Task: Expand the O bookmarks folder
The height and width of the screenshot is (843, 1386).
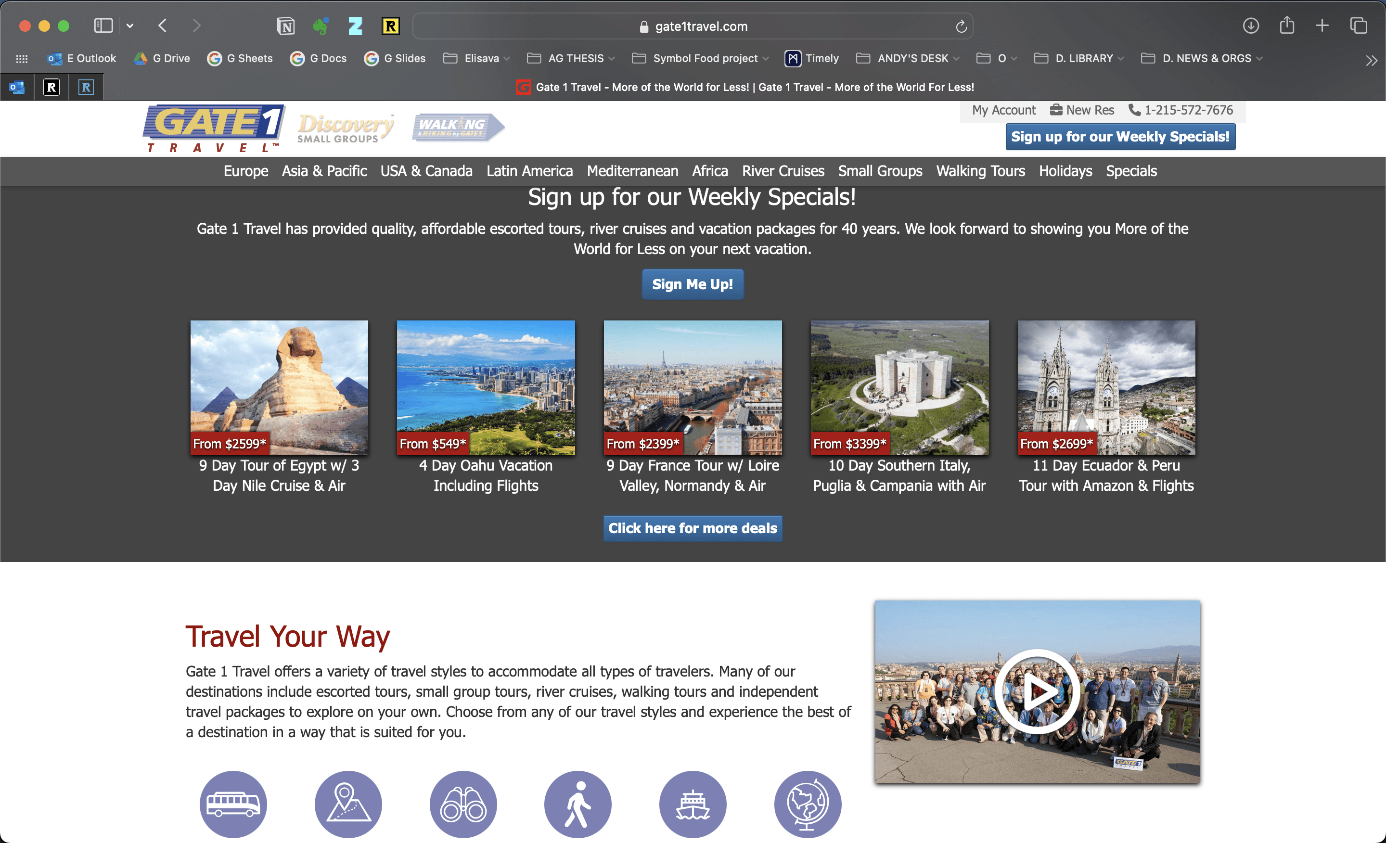Action: tap(997, 59)
